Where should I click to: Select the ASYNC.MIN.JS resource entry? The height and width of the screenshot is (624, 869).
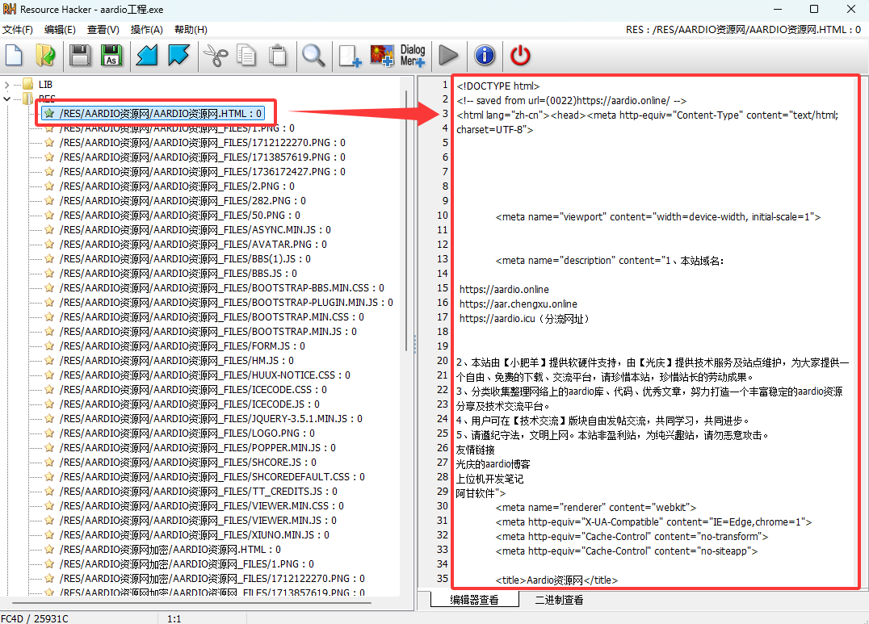[195, 229]
